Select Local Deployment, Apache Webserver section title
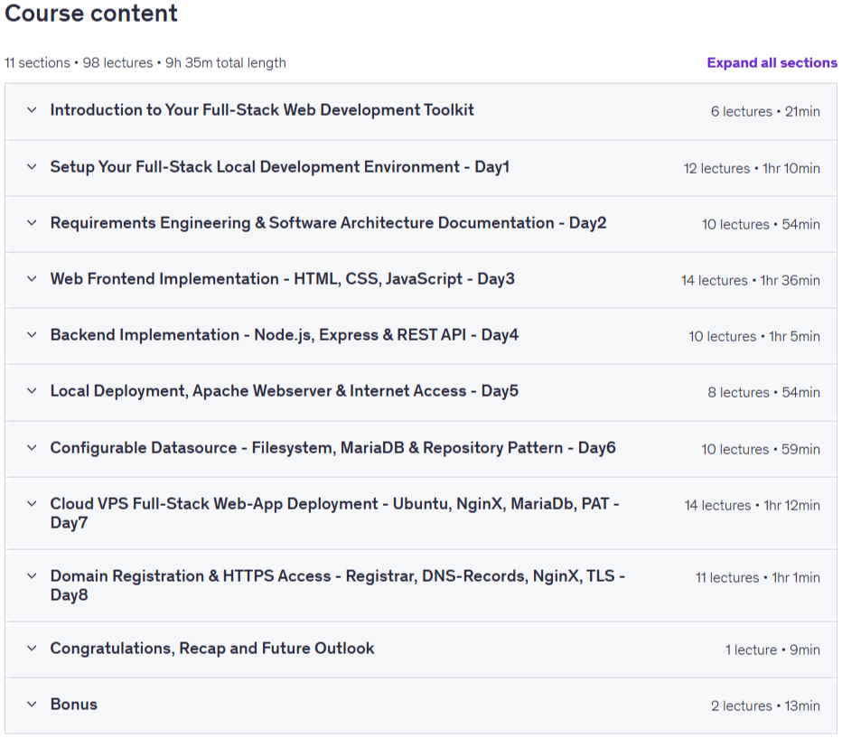 click(284, 391)
